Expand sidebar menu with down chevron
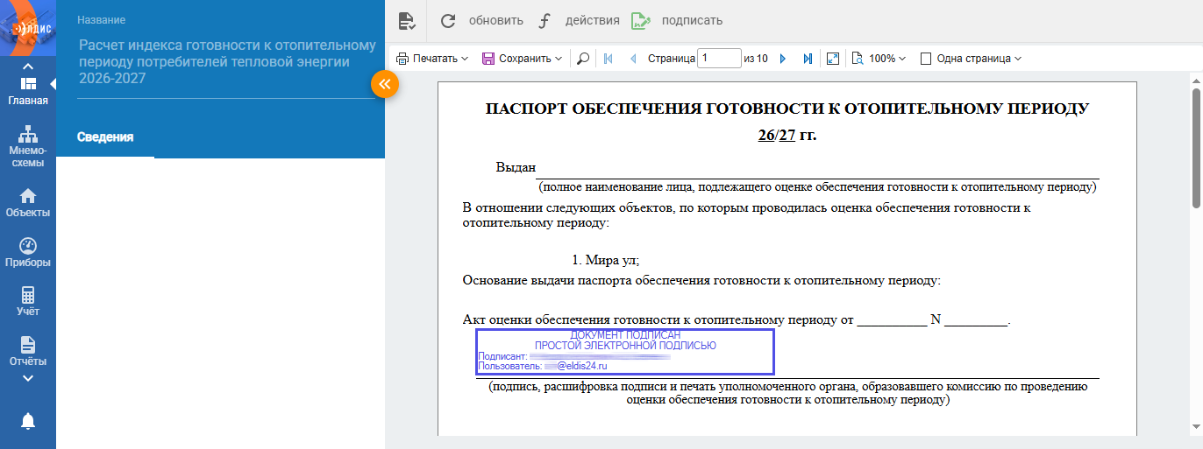The height and width of the screenshot is (449, 1203). point(28,378)
